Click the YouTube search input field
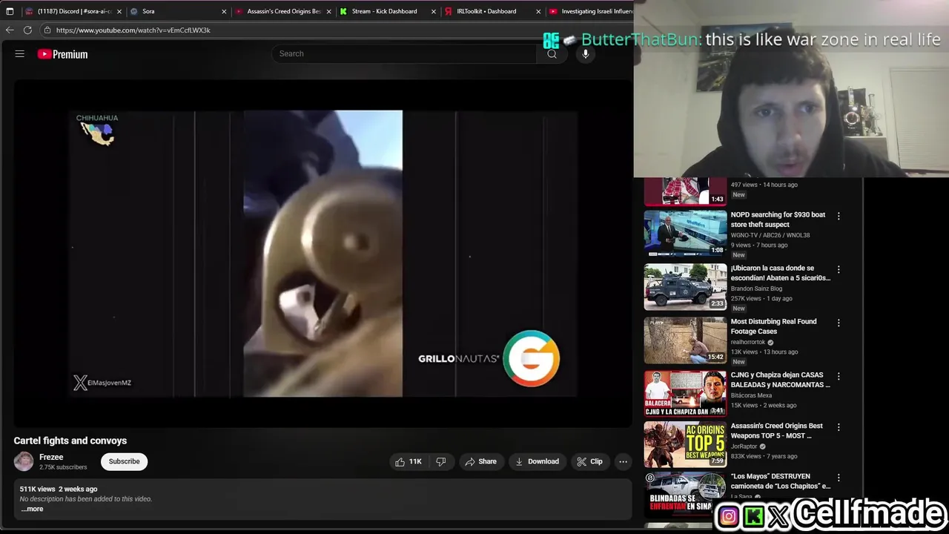The image size is (949, 534). point(404,53)
